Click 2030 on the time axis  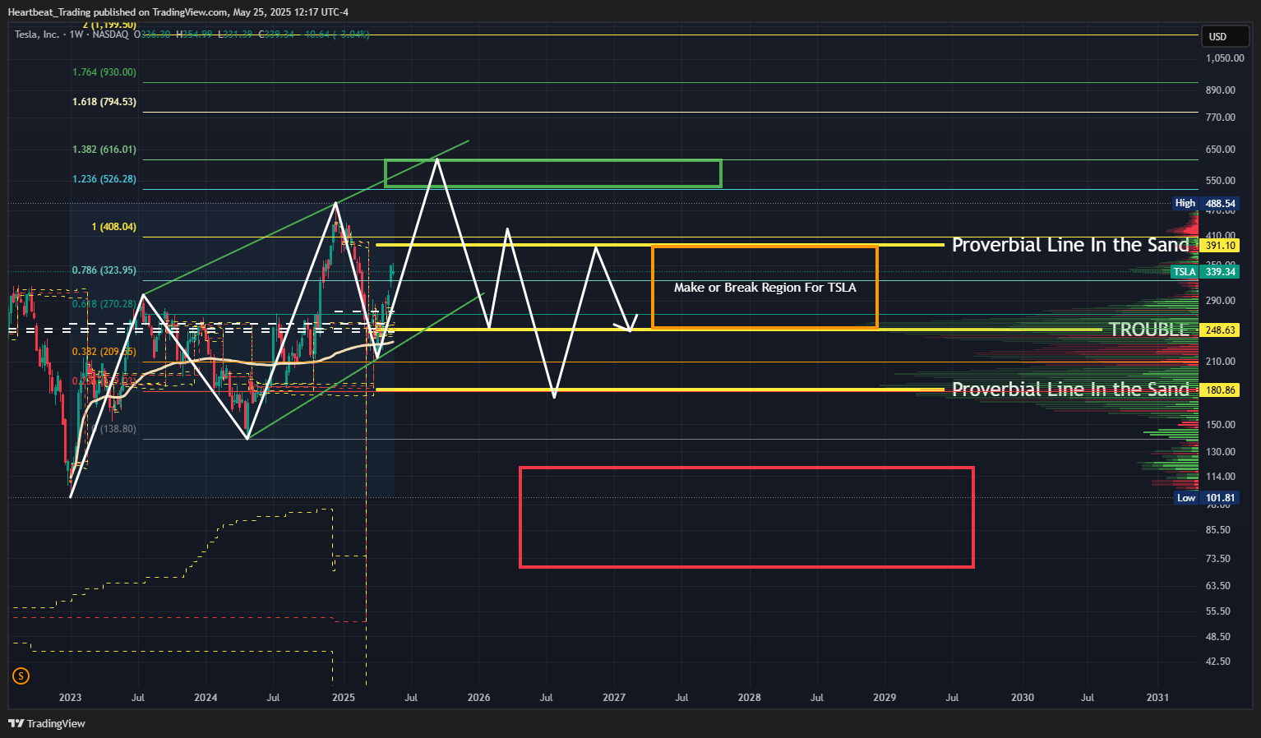tap(1023, 698)
